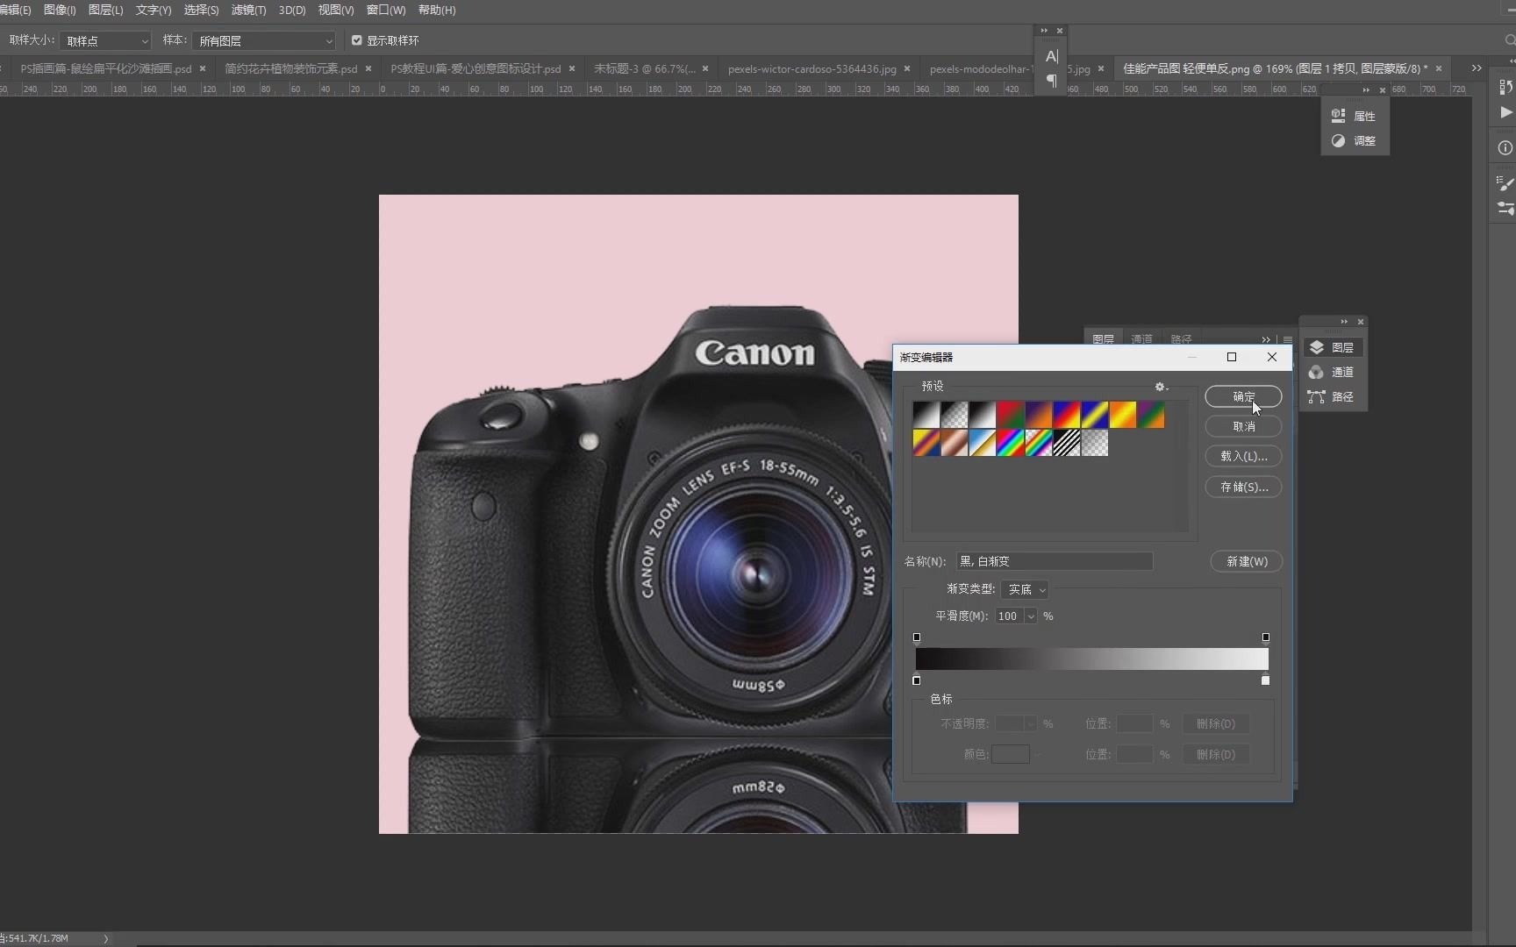The width and height of the screenshot is (1516, 947).
Task: Open the 图层(L) menu
Action: 106,10
